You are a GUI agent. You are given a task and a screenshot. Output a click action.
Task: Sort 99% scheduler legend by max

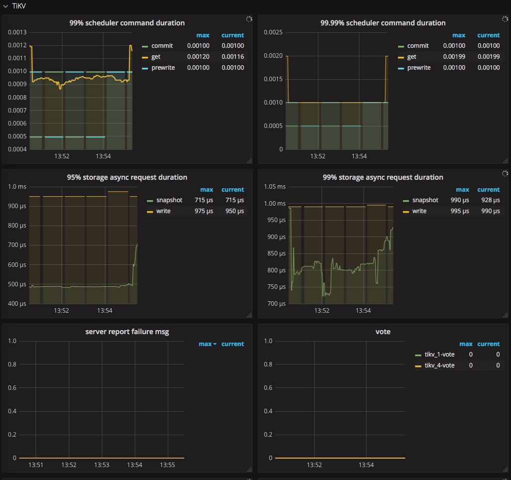[203, 35]
